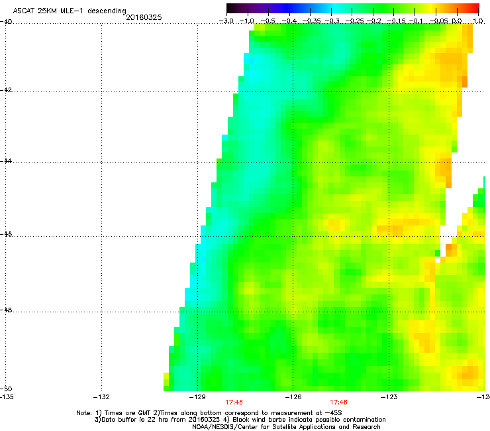Select the "-48" latitude axis label
This screenshot has width=490, height=431.
coord(6,310)
